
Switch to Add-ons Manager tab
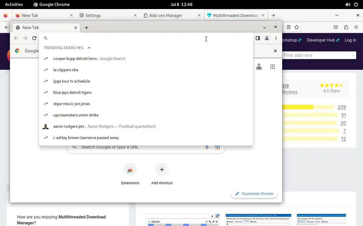click(x=172, y=15)
